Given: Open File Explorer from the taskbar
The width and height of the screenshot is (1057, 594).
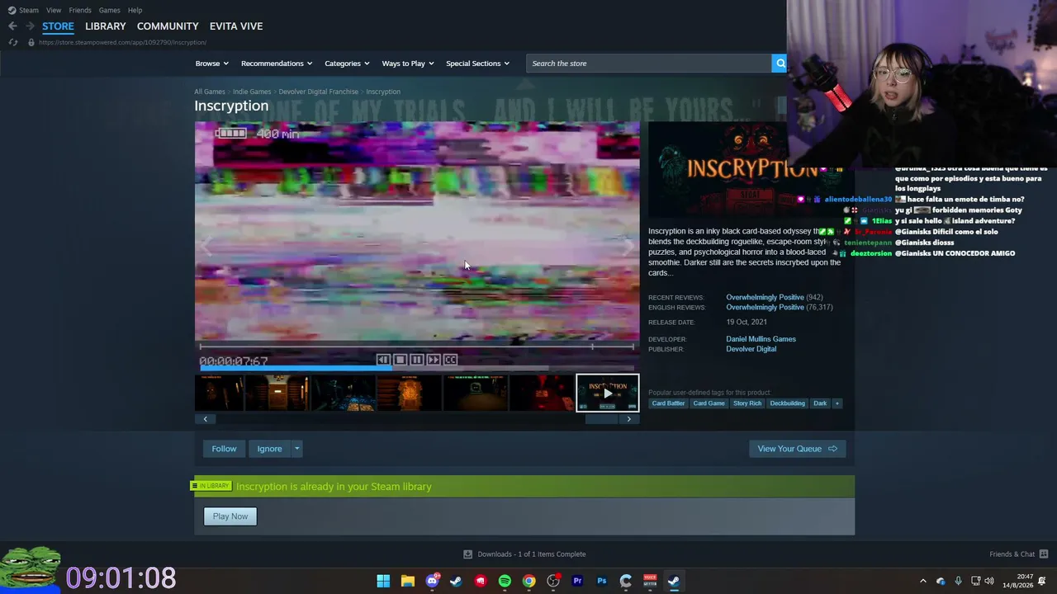Looking at the screenshot, I should point(408,581).
